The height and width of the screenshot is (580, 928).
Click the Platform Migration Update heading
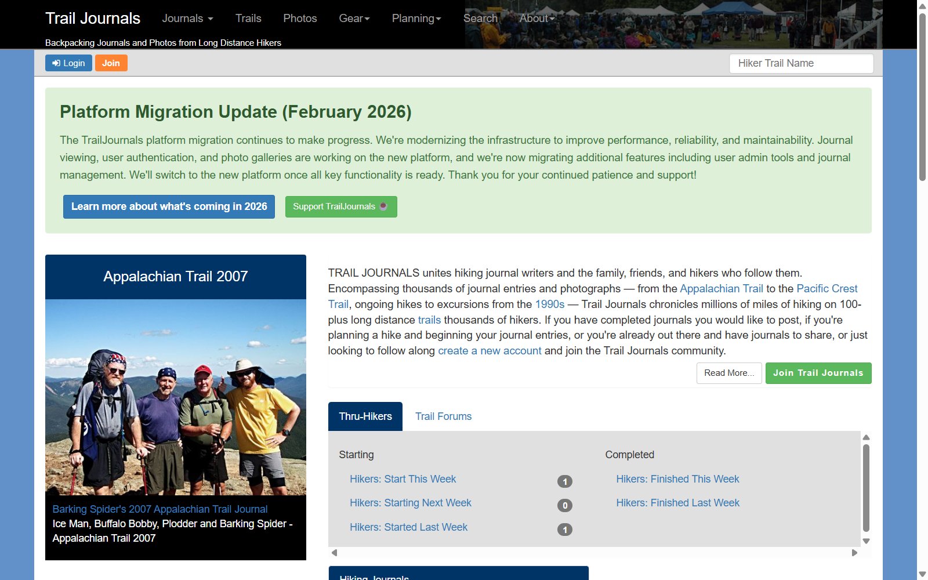click(235, 111)
